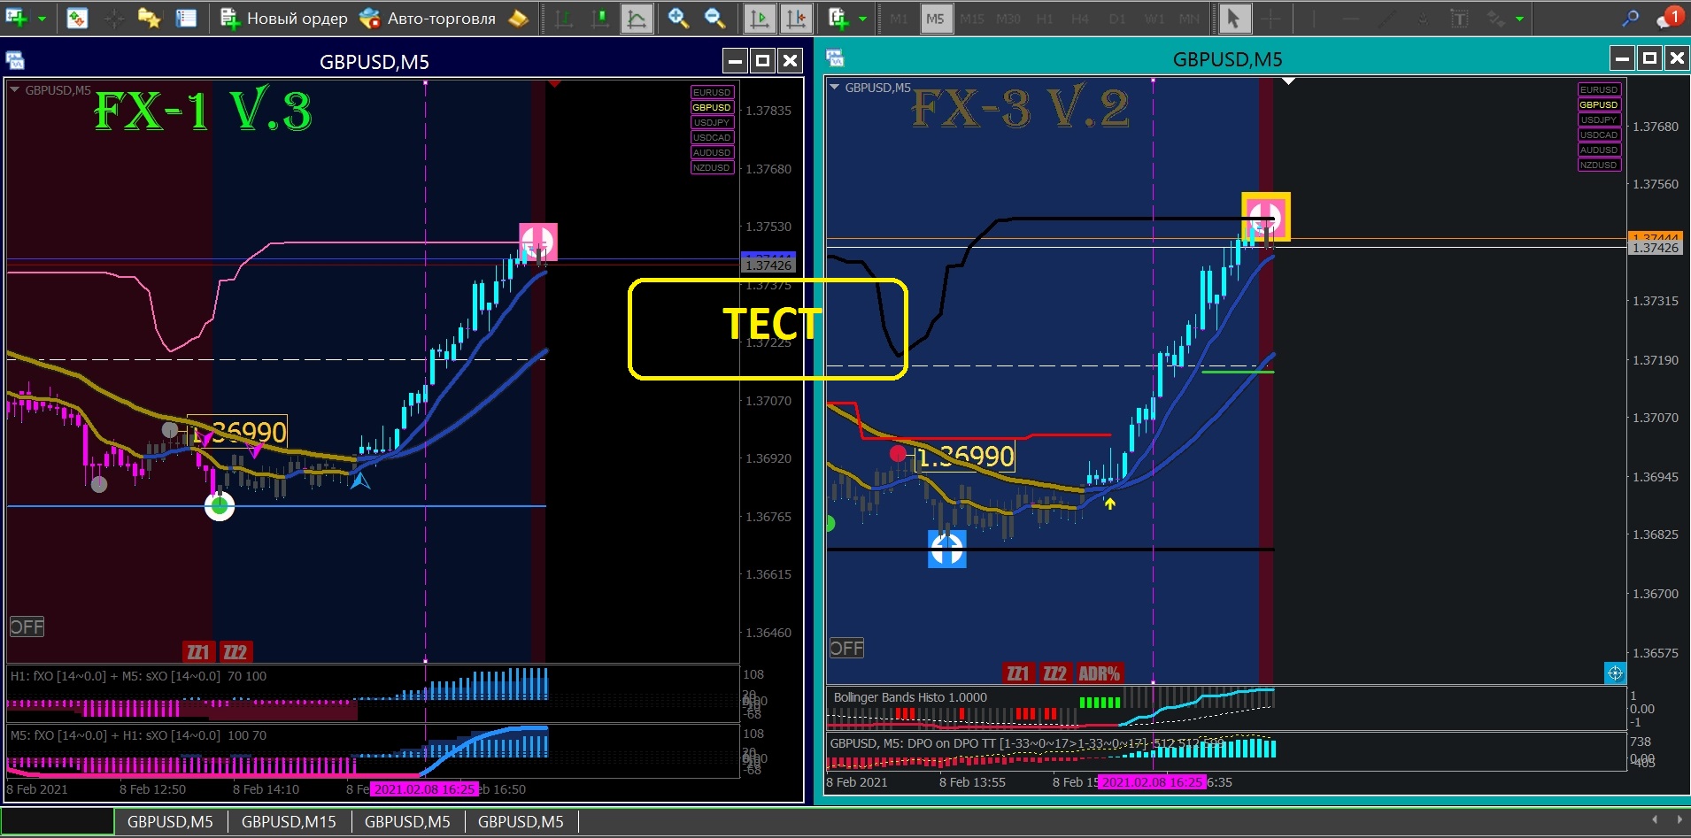Screen dimensions: 1691x838
Task: Click the Новый ордер button
Action: [283, 18]
